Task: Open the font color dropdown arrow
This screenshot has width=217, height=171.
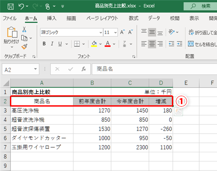Action: pyautogui.click(x=114, y=44)
